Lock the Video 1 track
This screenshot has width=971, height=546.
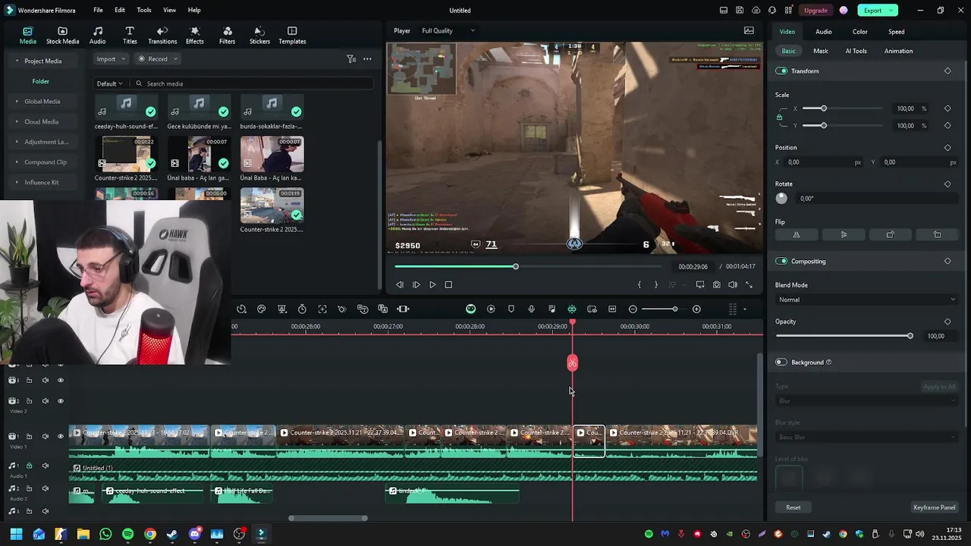coord(29,436)
